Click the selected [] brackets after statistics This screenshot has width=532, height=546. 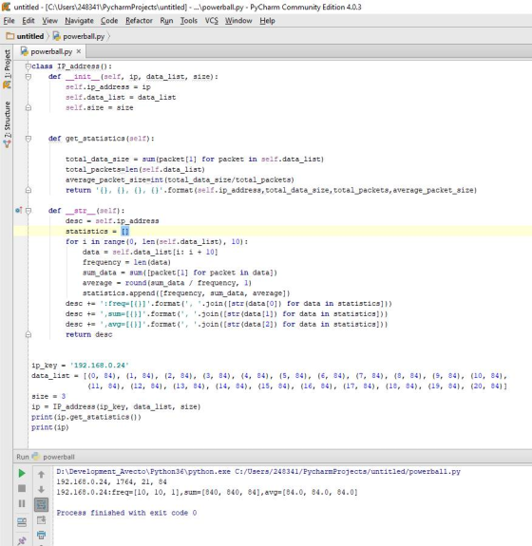(x=125, y=231)
